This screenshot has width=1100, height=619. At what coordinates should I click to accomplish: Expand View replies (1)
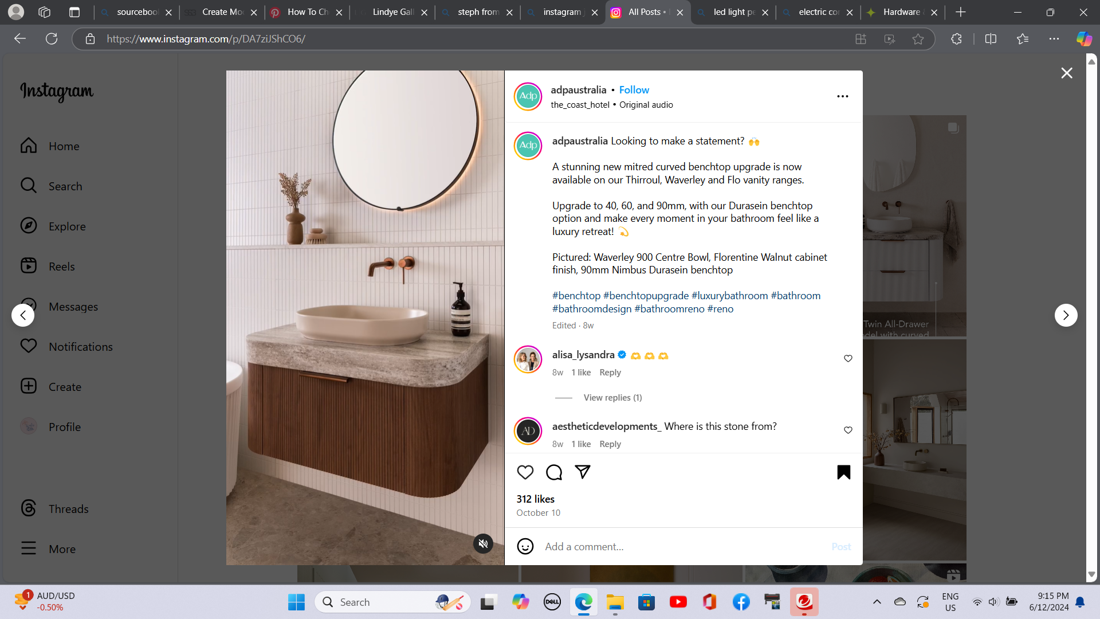pyautogui.click(x=612, y=398)
